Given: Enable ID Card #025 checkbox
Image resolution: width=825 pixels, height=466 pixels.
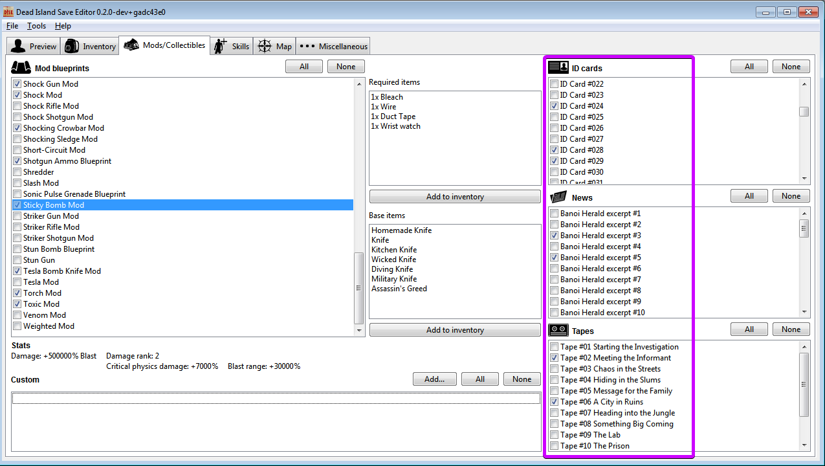Looking at the screenshot, I should coord(554,117).
